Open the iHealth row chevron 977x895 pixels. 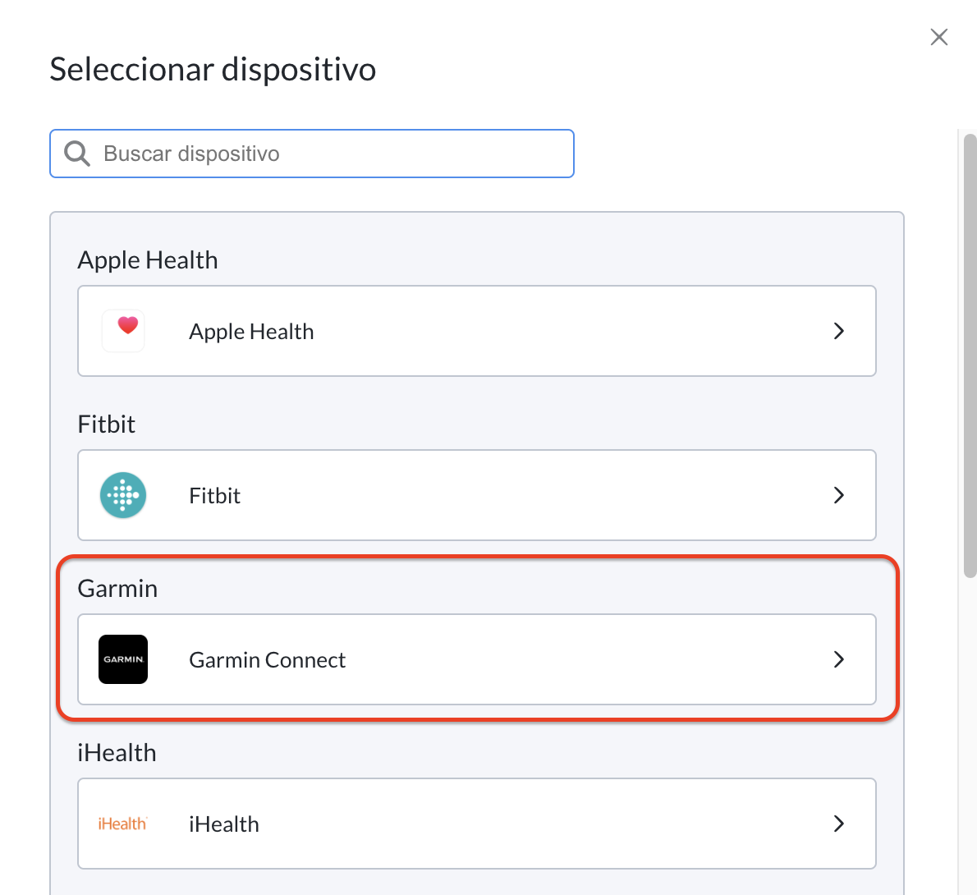(x=839, y=824)
